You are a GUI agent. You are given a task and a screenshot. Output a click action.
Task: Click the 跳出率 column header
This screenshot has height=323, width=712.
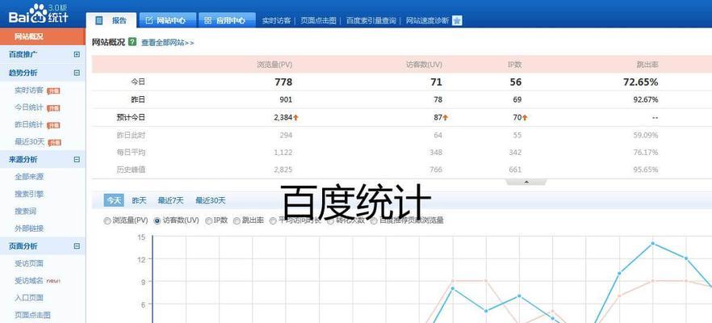(648, 65)
